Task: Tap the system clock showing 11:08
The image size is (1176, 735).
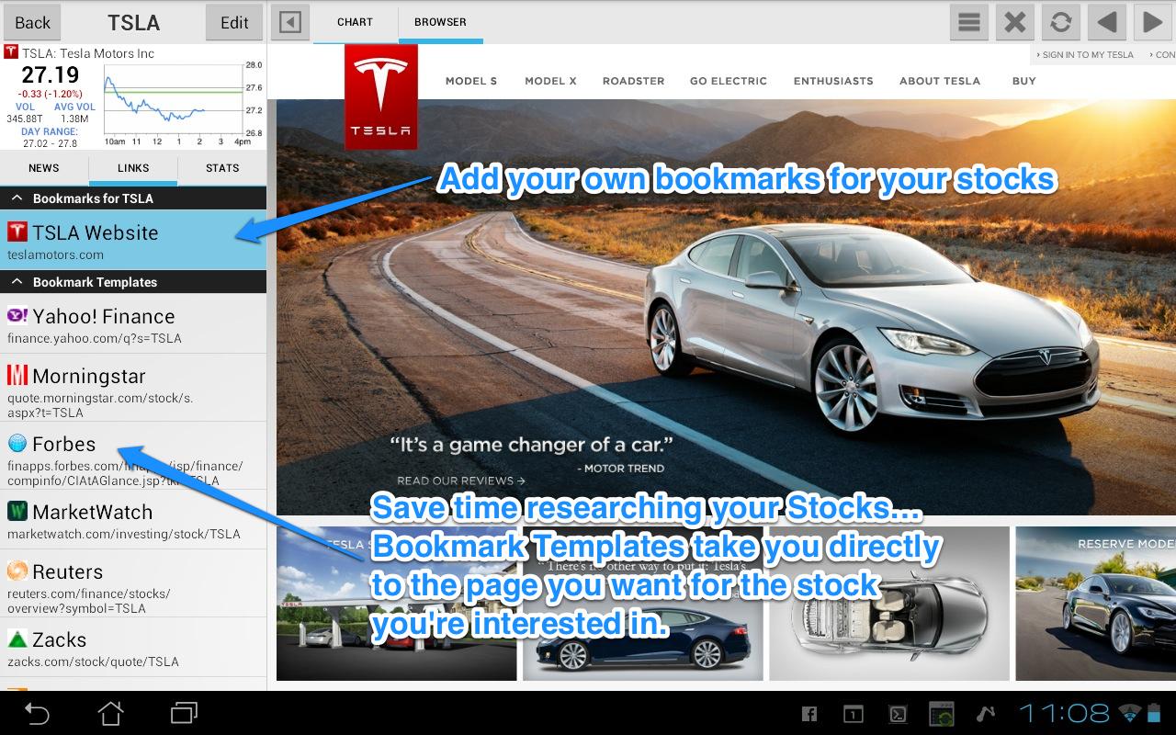Action: (x=1064, y=713)
